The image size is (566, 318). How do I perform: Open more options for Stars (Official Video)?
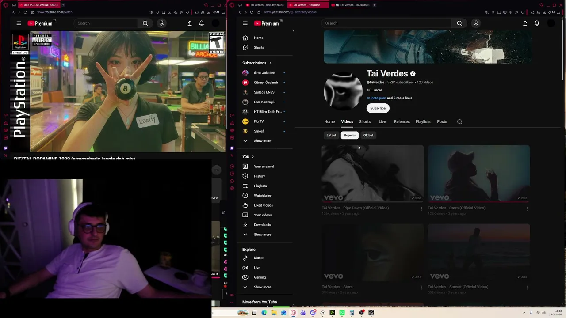pos(527,208)
